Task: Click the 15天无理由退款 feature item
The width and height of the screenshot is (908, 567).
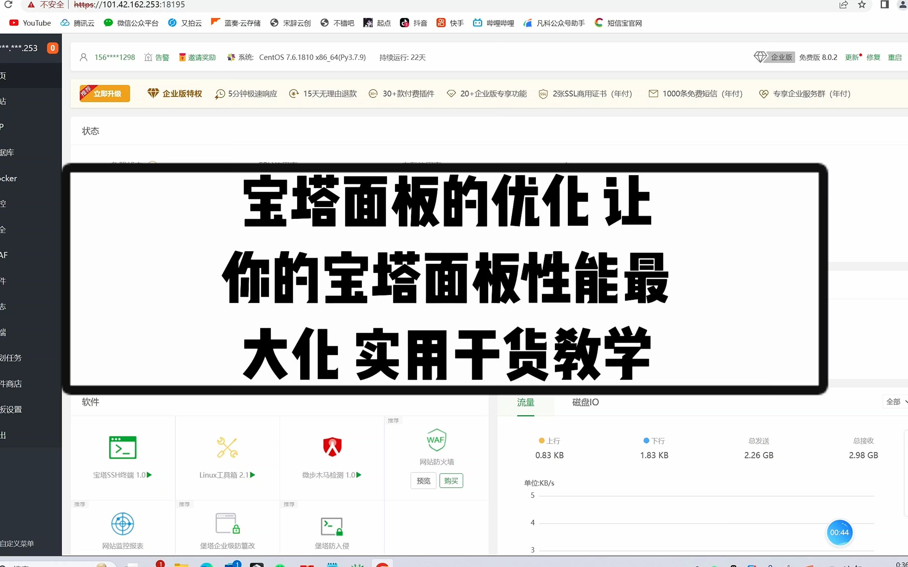Action: (x=323, y=94)
